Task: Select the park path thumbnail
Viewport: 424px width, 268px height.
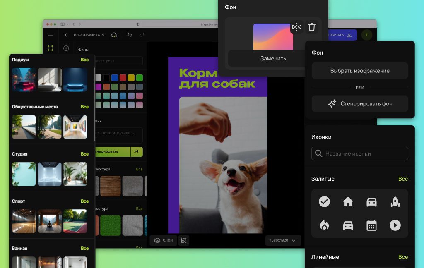Action: click(50, 127)
